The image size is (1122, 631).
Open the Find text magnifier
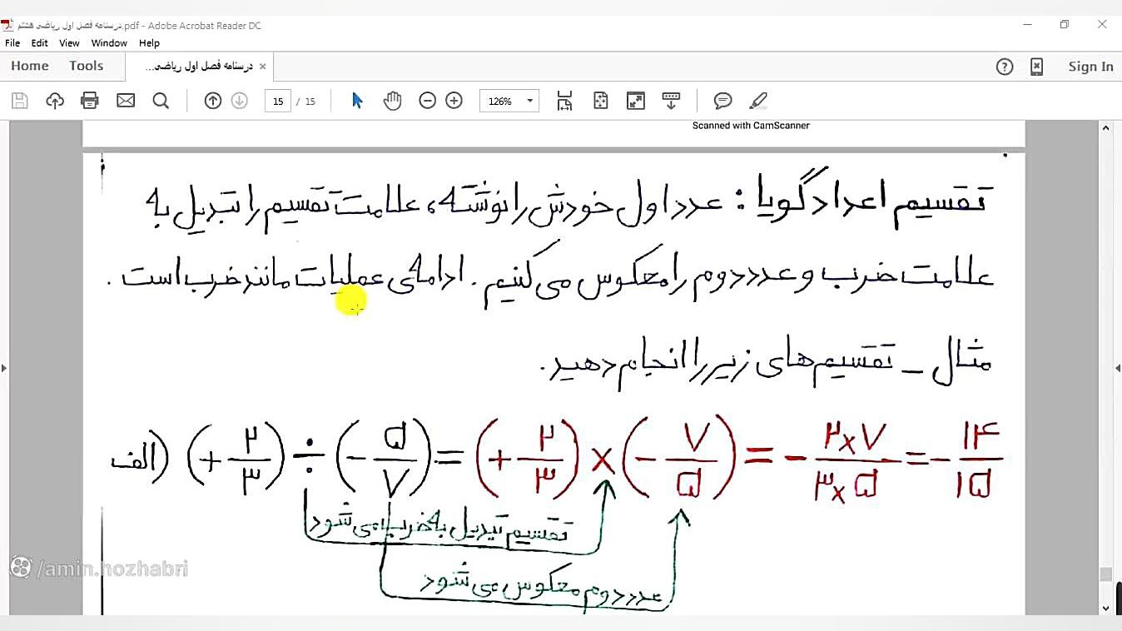[161, 101]
